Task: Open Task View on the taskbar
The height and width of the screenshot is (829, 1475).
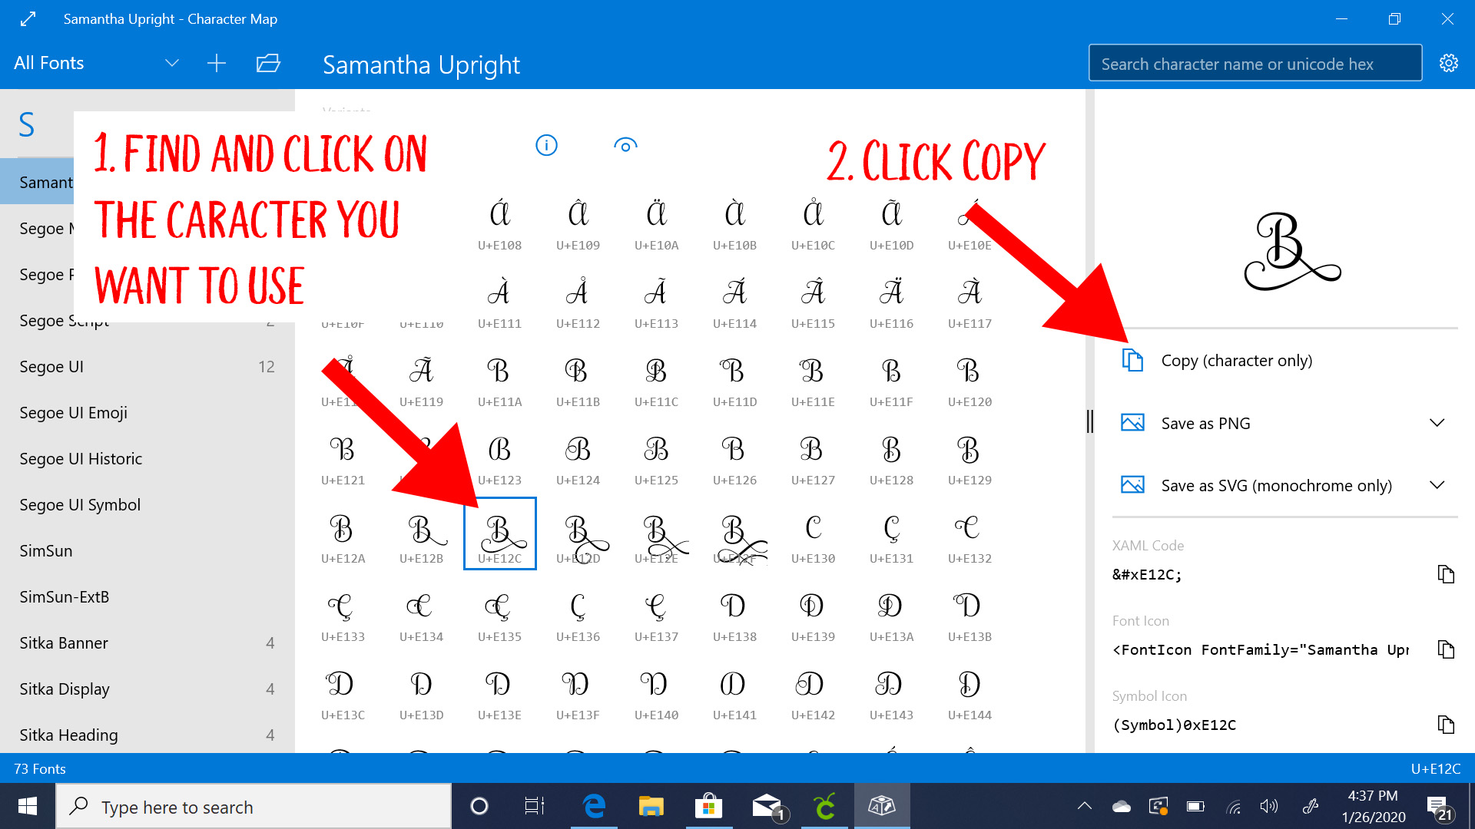Action: [x=534, y=806]
